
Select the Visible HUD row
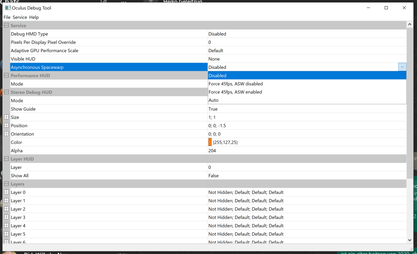click(109, 59)
